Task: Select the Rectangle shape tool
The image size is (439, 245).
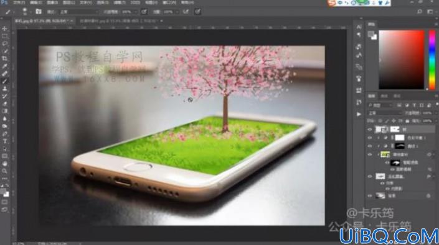Action: (x=4, y=156)
